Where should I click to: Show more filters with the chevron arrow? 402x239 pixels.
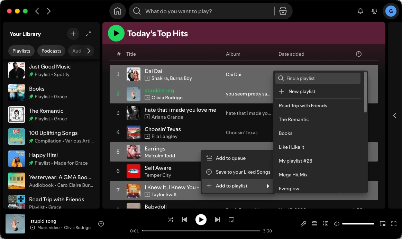tap(89, 51)
